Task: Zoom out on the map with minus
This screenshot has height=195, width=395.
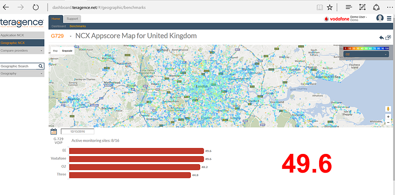Action: point(388,122)
